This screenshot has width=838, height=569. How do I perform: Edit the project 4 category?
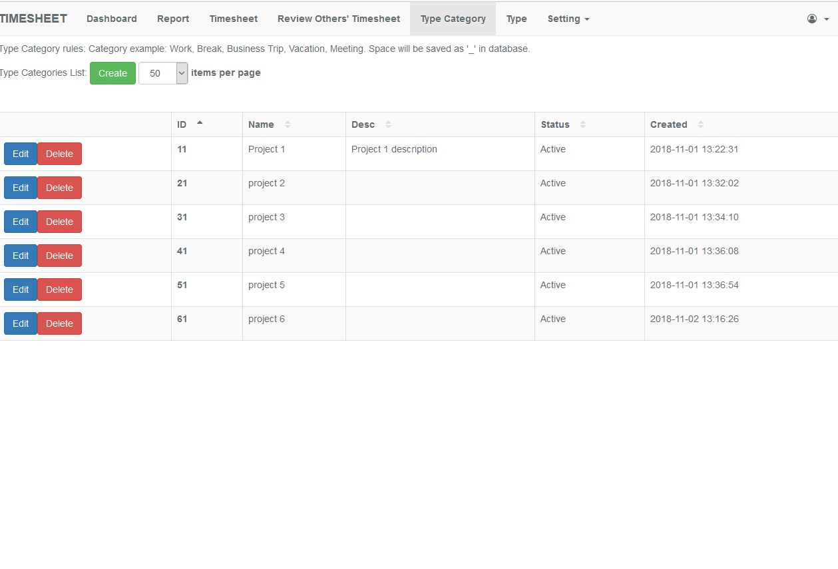pyautogui.click(x=20, y=256)
